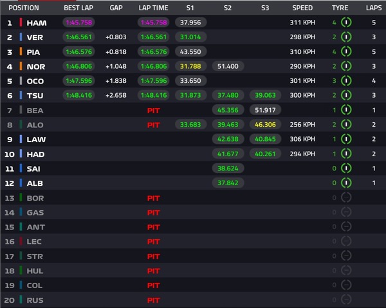Click PIA's intermediate tyre icon
Image resolution: width=386 pixels, height=308 pixels.
346,51
